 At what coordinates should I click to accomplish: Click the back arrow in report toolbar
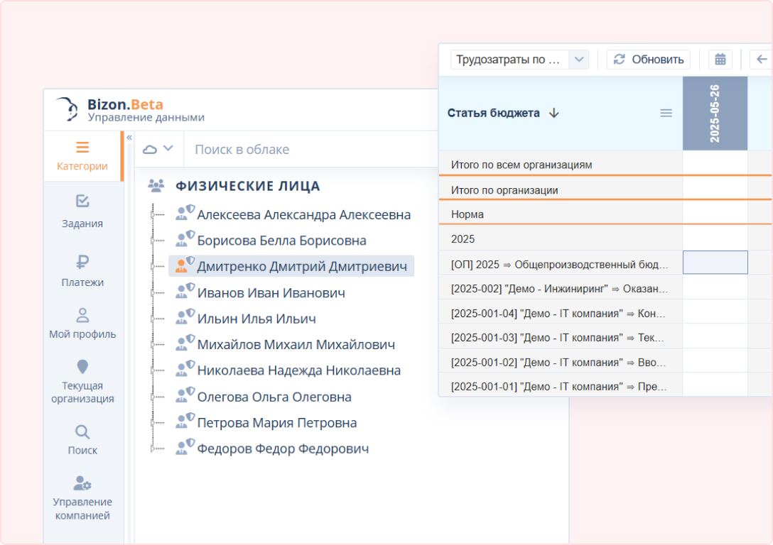pos(761,60)
